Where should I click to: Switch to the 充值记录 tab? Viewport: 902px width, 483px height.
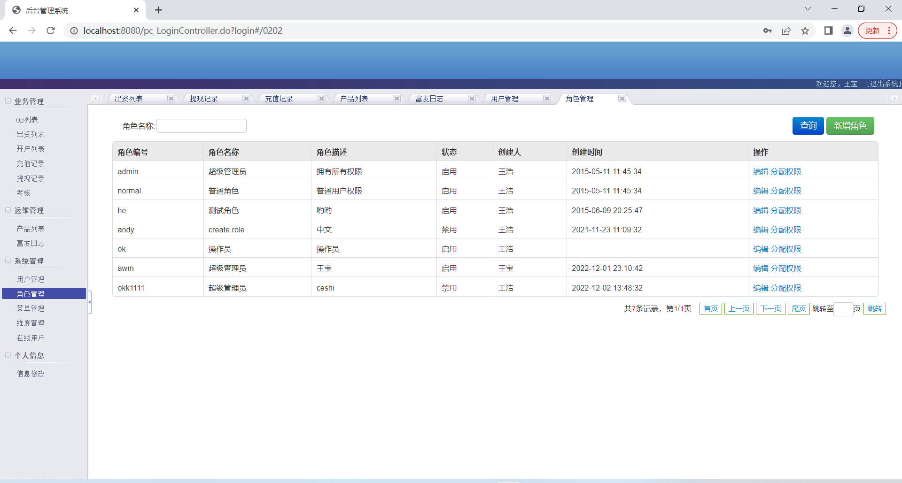(279, 99)
